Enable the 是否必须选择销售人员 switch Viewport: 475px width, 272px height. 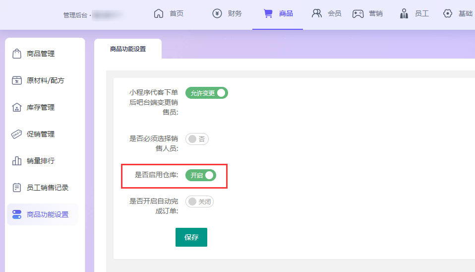(x=197, y=139)
